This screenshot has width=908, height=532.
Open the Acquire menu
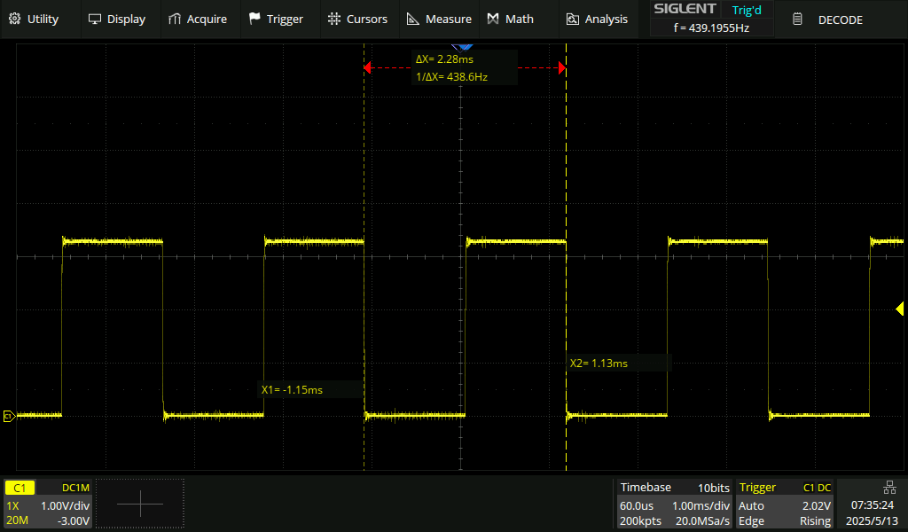(175, 19)
